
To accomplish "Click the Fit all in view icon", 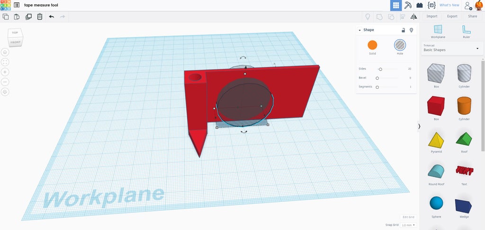I will click(x=5, y=62).
